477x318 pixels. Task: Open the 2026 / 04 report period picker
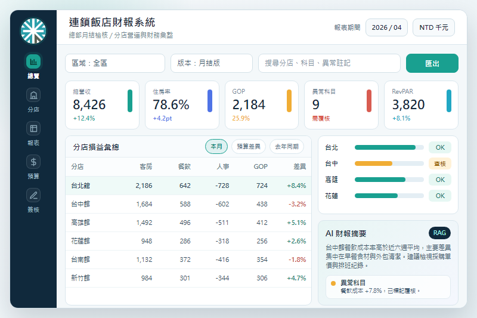pyautogui.click(x=386, y=27)
